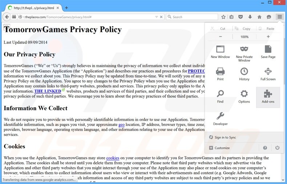Viewport: 287px width, 184px height.
Task: Expand the URL history dropdown arrow
Action: 156,17
